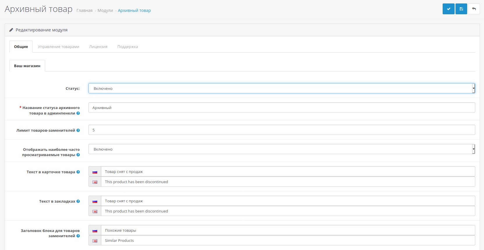Click help icon next to Лимит товаров-заменителей
This screenshot has height=250, width=484.
pyautogui.click(x=78, y=131)
